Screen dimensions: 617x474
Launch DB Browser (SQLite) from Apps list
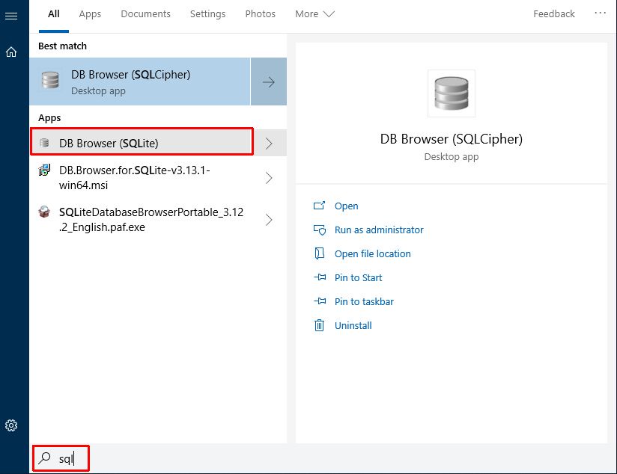[142, 141]
